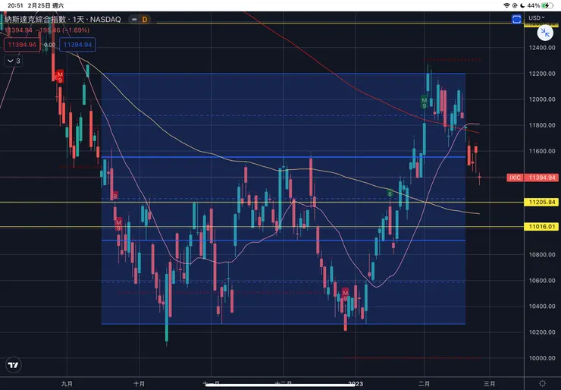Select the green M9 marker near February

425,102
